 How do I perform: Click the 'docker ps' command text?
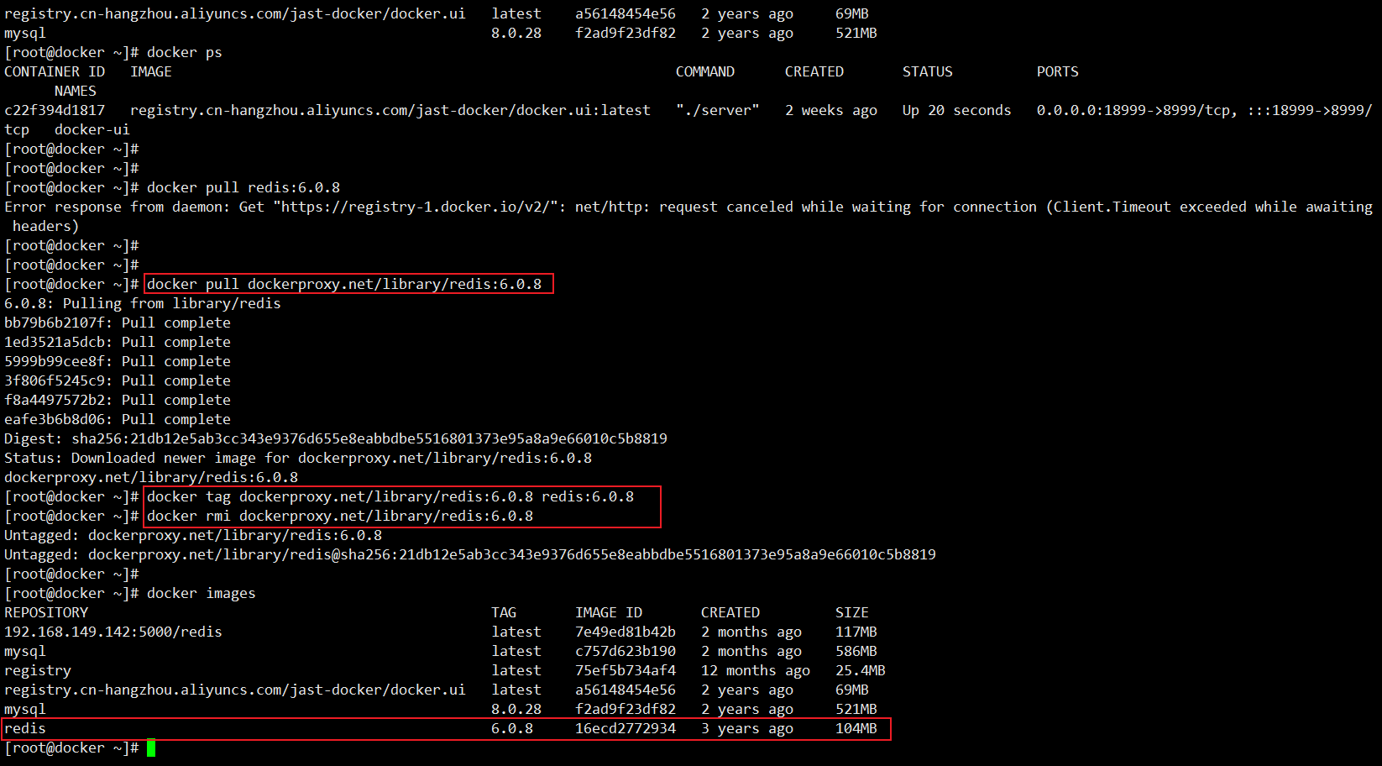pyautogui.click(x=185, y=52)
